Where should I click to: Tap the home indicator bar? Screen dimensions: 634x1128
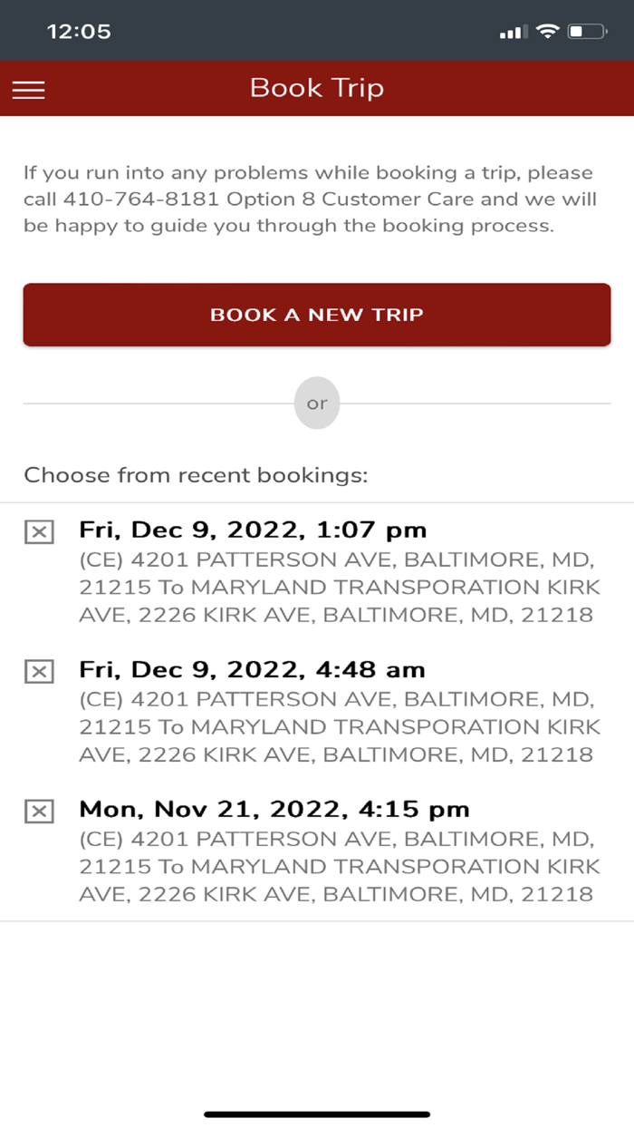317,1113
